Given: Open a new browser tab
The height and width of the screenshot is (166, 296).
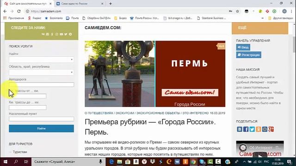Looking at the screenshot, I should tap(111, 4).
